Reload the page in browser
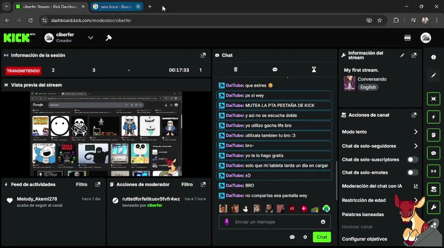444x248 pixels. [30, 20]
